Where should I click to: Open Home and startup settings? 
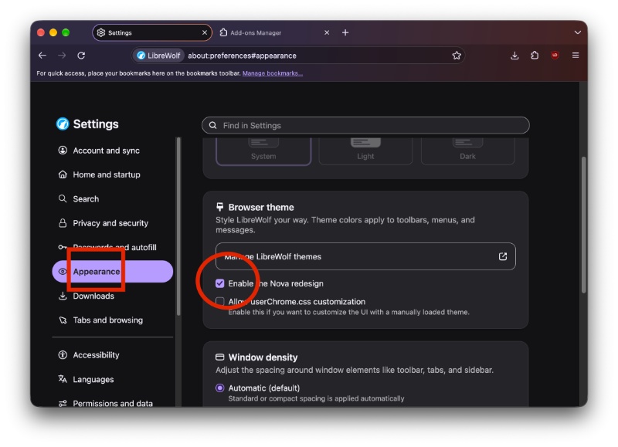(x=112, y=174)
